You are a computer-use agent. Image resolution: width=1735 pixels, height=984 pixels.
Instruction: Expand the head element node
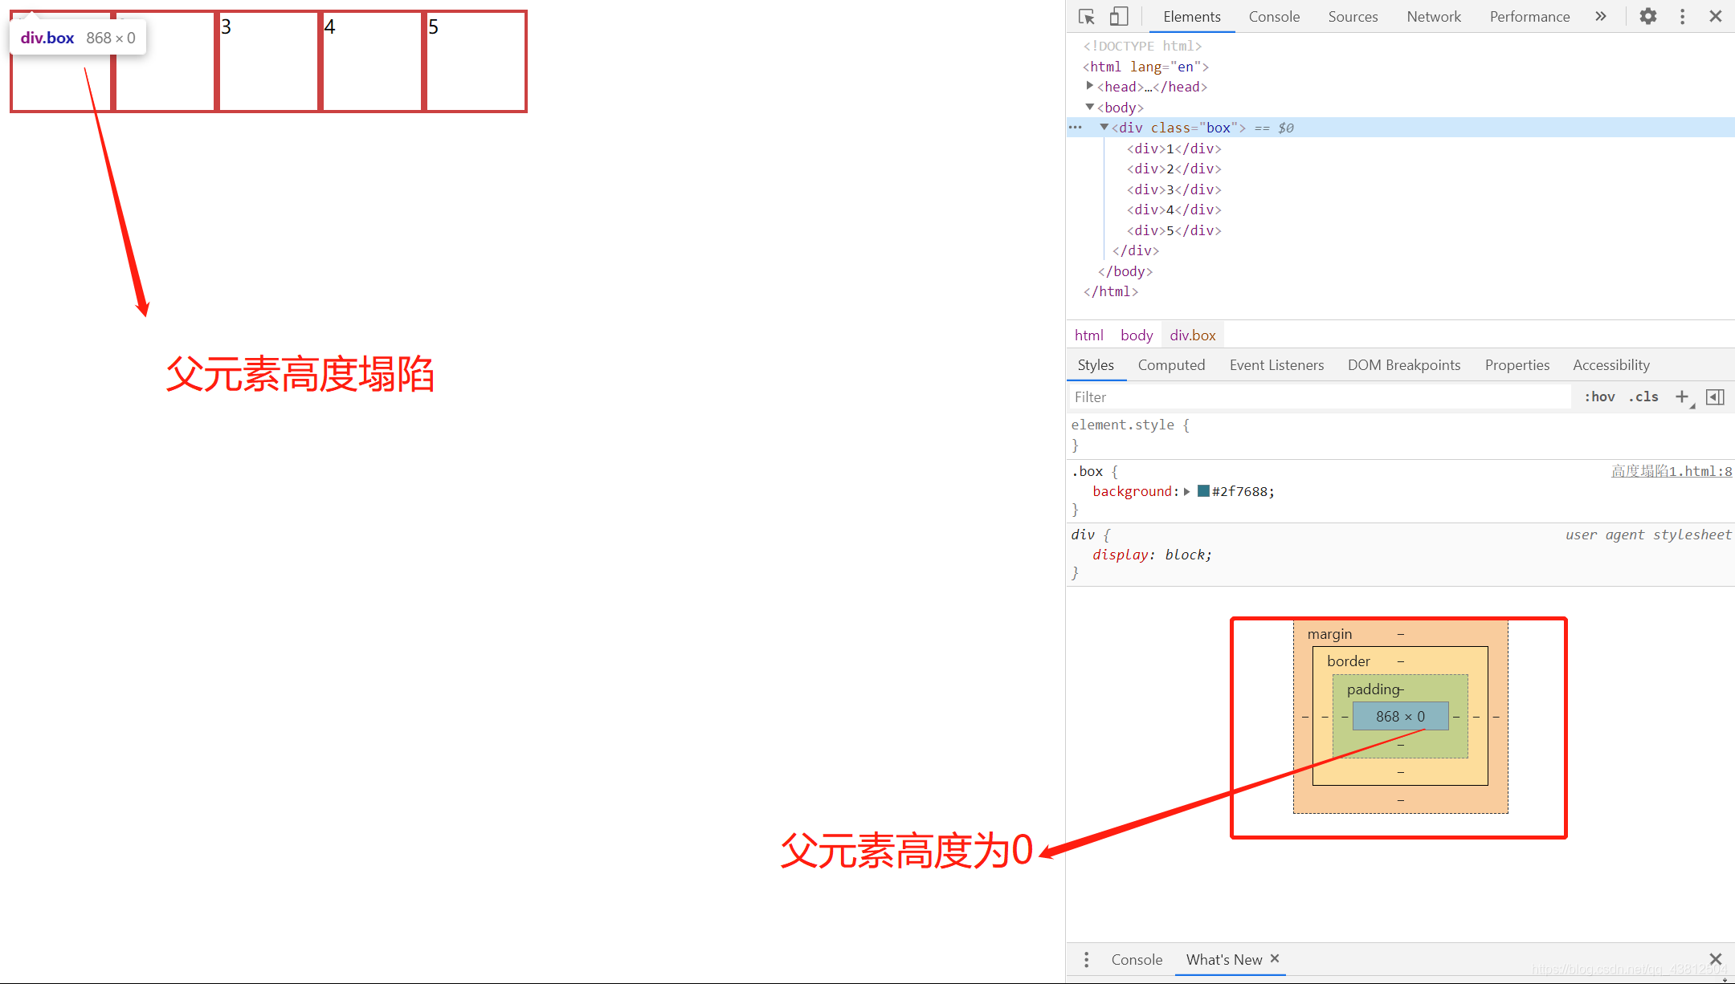point(1089,86)
